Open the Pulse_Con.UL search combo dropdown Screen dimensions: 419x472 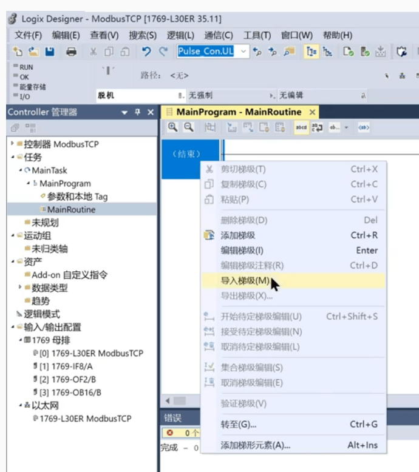243,52
